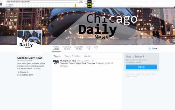The image size is (175, 110).
Task: Go to next capture arrow
Action: 93,4
